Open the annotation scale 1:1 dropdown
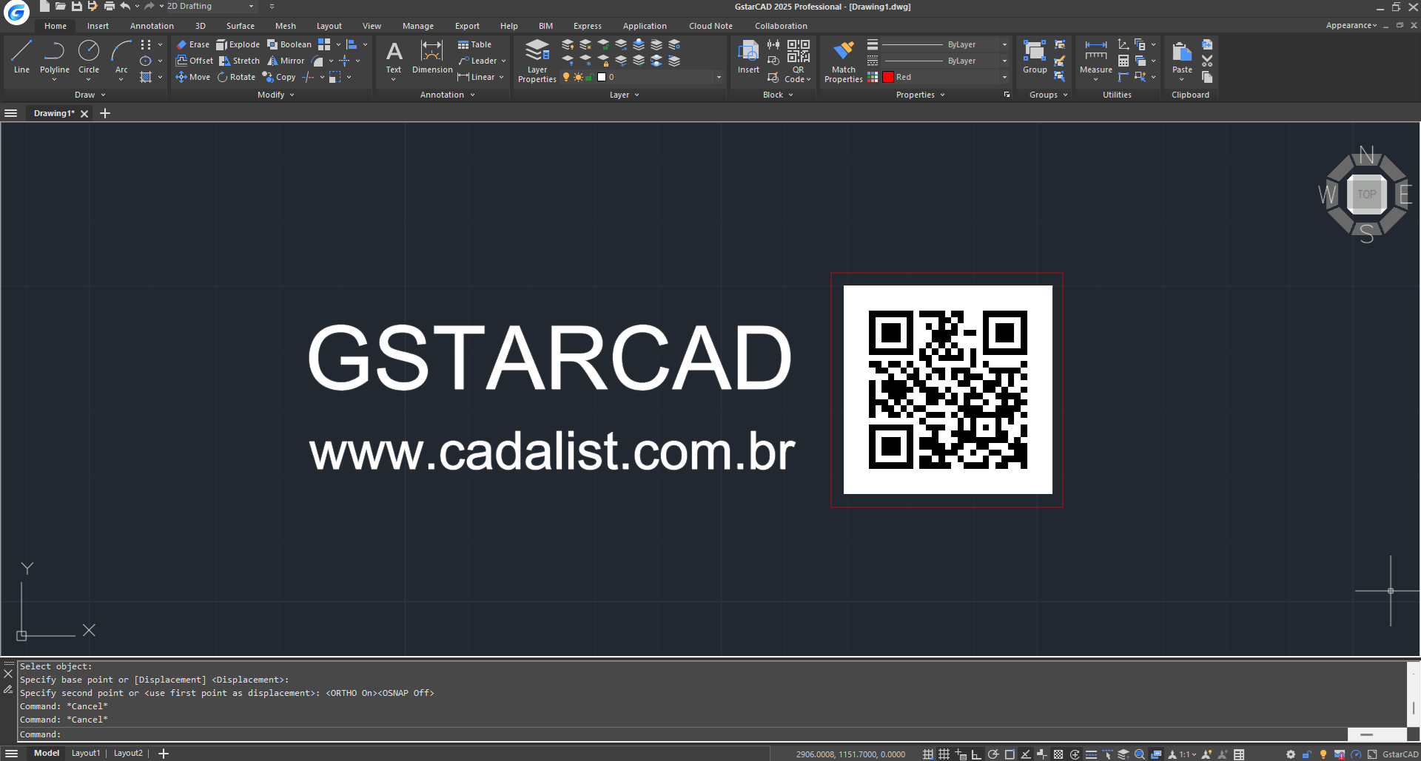 (x=1188, y=754)
